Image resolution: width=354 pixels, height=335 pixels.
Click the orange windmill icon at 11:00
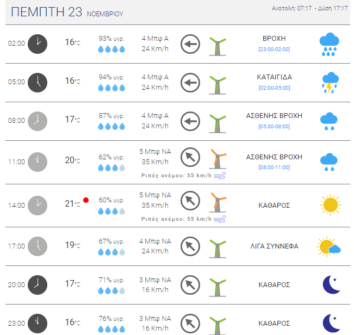[x=218, y=159]
